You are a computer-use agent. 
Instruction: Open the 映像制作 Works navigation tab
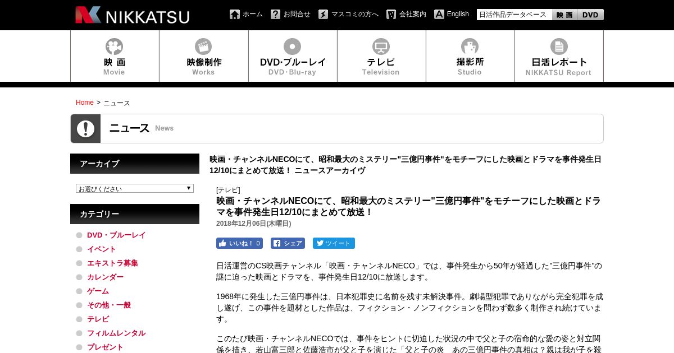coord(204,56)
